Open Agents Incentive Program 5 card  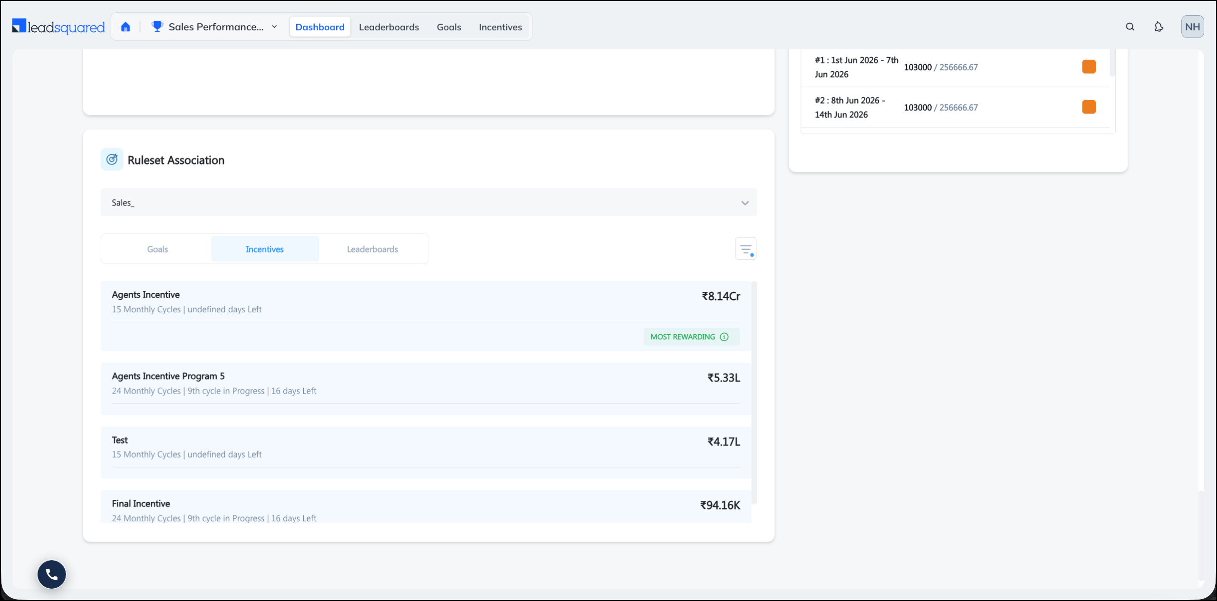tap(426, 389)
